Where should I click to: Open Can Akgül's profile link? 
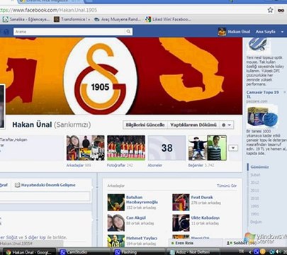[136, 217]
